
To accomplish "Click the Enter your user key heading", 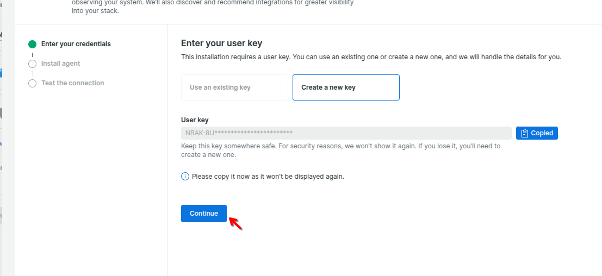I will pyautogui.click(x=222, y=43).
